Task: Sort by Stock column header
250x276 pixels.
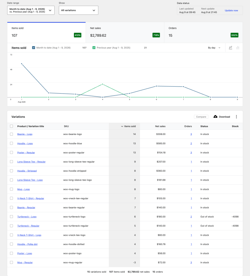Action: pos(235,126)
